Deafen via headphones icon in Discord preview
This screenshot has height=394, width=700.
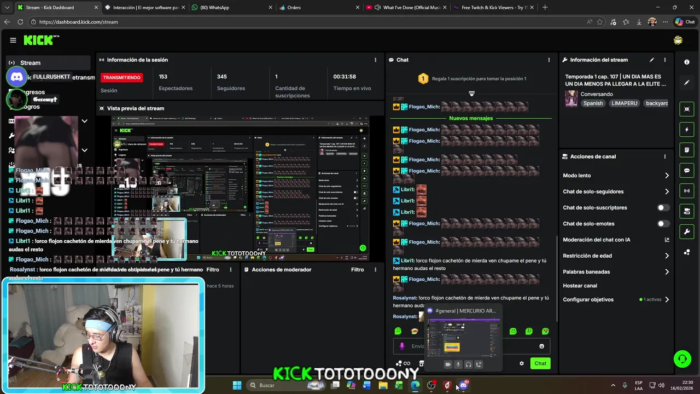(468, 364)
